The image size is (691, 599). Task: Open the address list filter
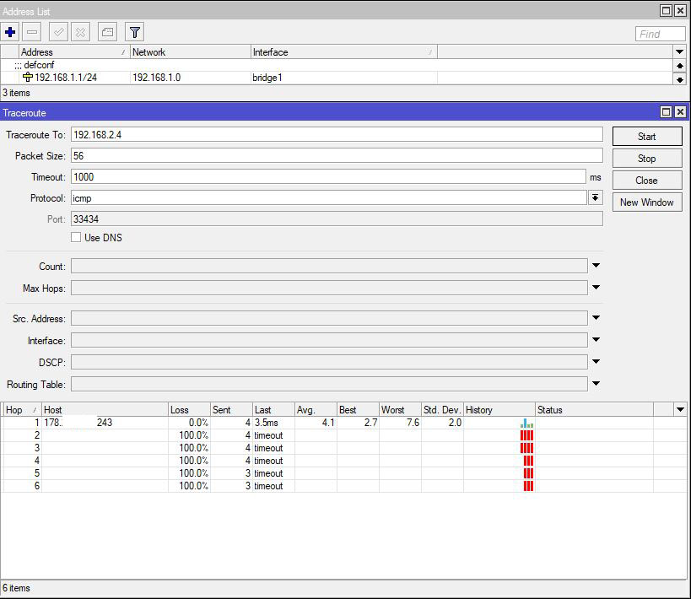(132, 32)
